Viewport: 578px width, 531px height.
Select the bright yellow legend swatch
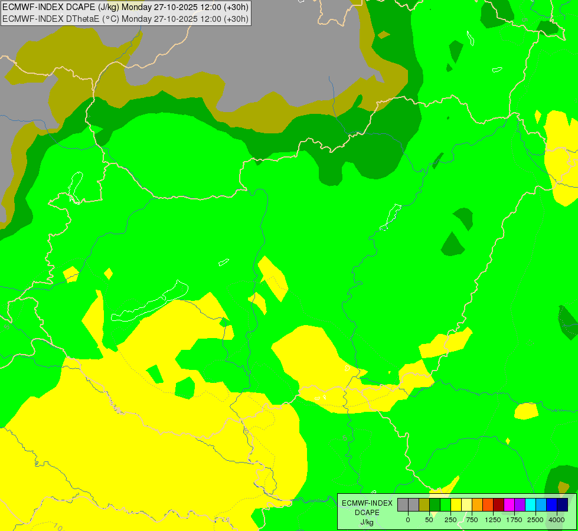pyautogui.click(x=456, y=504)
